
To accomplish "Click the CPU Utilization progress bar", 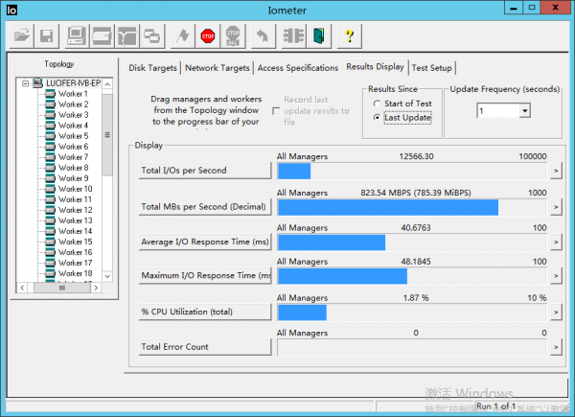I will 412,313.
